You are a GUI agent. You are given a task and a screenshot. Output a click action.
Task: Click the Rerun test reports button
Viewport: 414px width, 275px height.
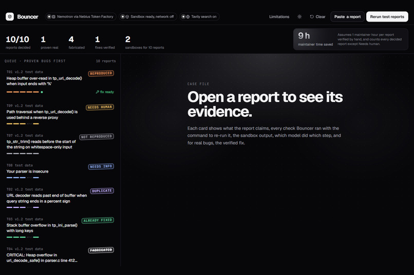(x=387, y=16)
